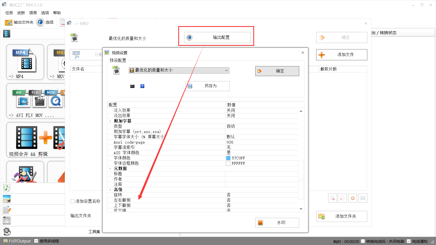Open the 输出文件夹 toolbar button
Screen dimensions: 436x245
pos(19,22)
